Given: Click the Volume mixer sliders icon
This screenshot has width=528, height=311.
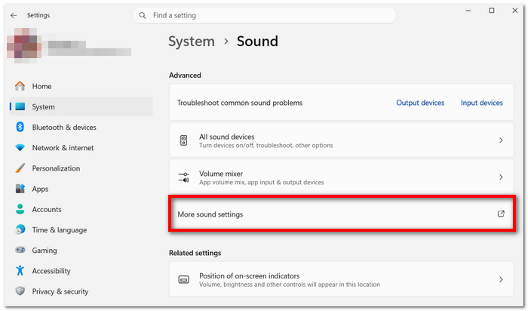Looking at the screenshot, I should [x=183, y=177].
